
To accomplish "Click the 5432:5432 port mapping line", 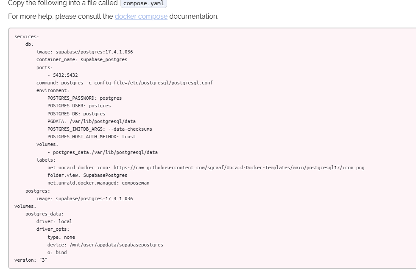I will click(63, 75).
